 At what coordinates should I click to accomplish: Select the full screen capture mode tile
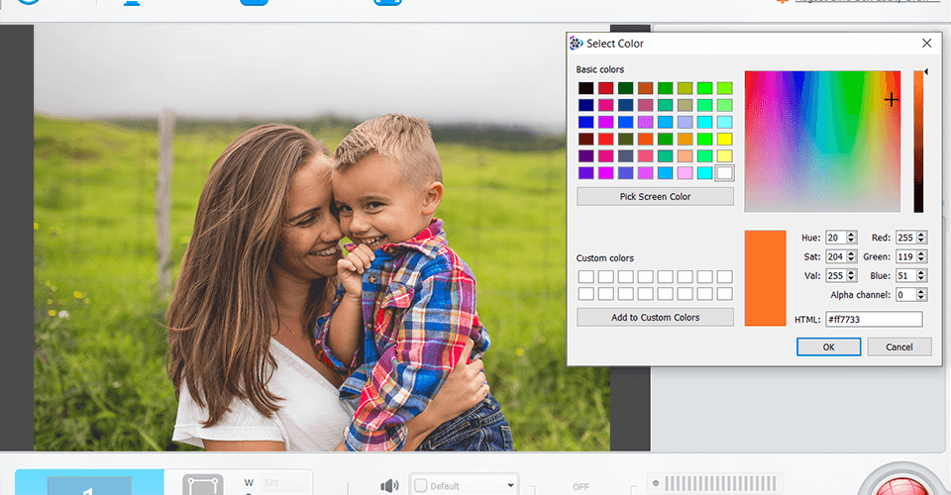(89, 482)
